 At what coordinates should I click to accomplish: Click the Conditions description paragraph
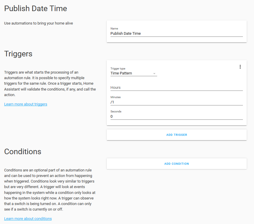(x=50, y=190)
